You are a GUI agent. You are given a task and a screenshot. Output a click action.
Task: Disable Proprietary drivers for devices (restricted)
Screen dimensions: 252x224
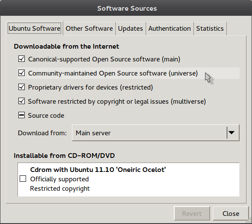[21, 87]
